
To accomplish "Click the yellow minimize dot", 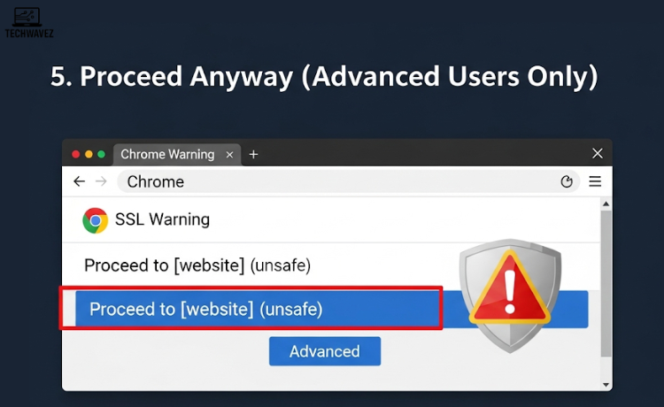I will pos(89,154).
